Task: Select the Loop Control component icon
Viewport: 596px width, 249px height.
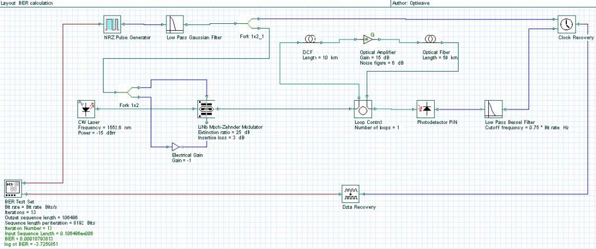Action: (363, 109)
